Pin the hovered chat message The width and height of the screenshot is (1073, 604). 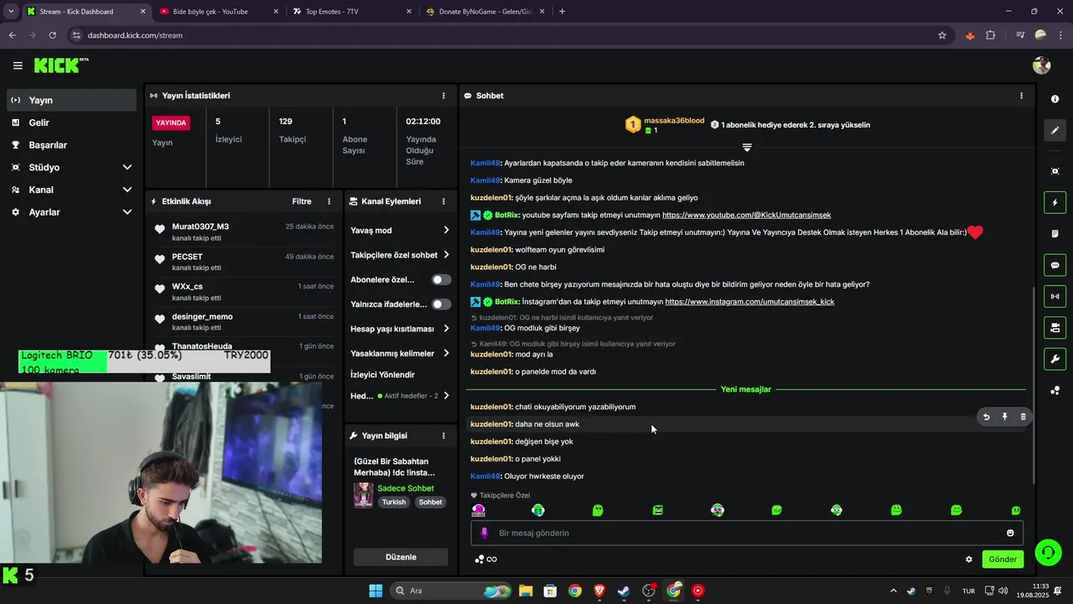[x=1004, y=417]
